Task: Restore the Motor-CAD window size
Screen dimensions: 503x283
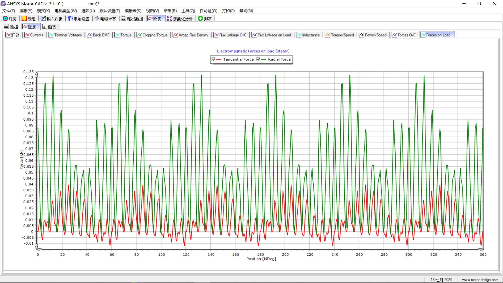Action: pos(479,4)
